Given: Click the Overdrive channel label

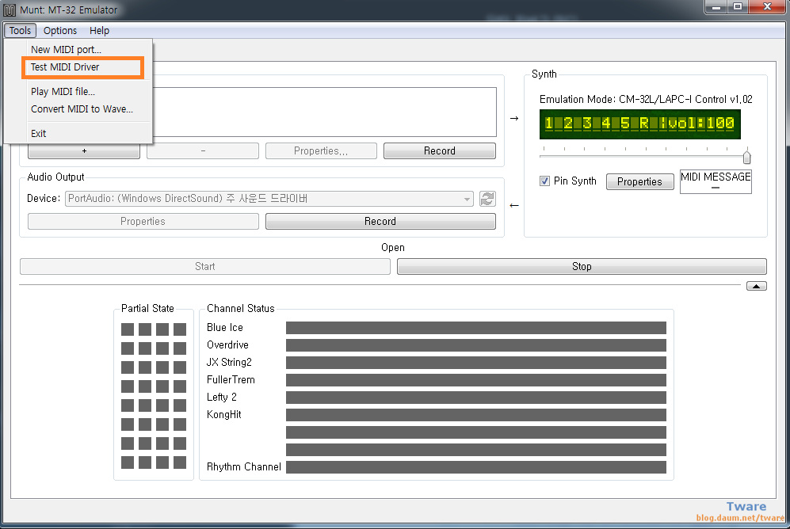Looking at the screenshot, I should (227, 345).
